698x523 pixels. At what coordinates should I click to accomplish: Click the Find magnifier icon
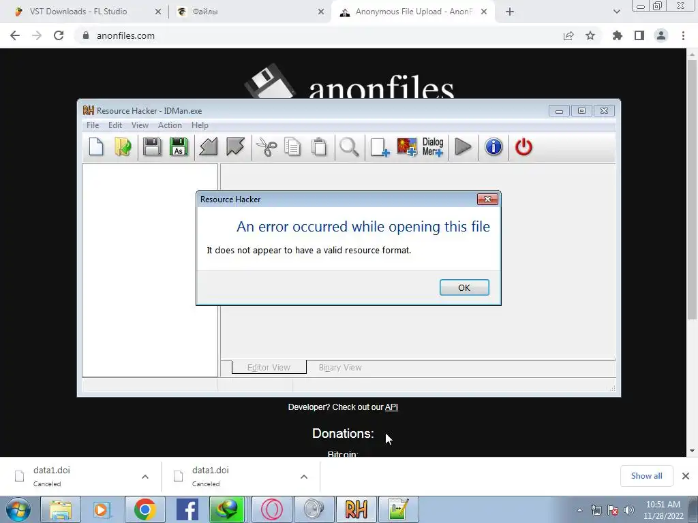349,147
